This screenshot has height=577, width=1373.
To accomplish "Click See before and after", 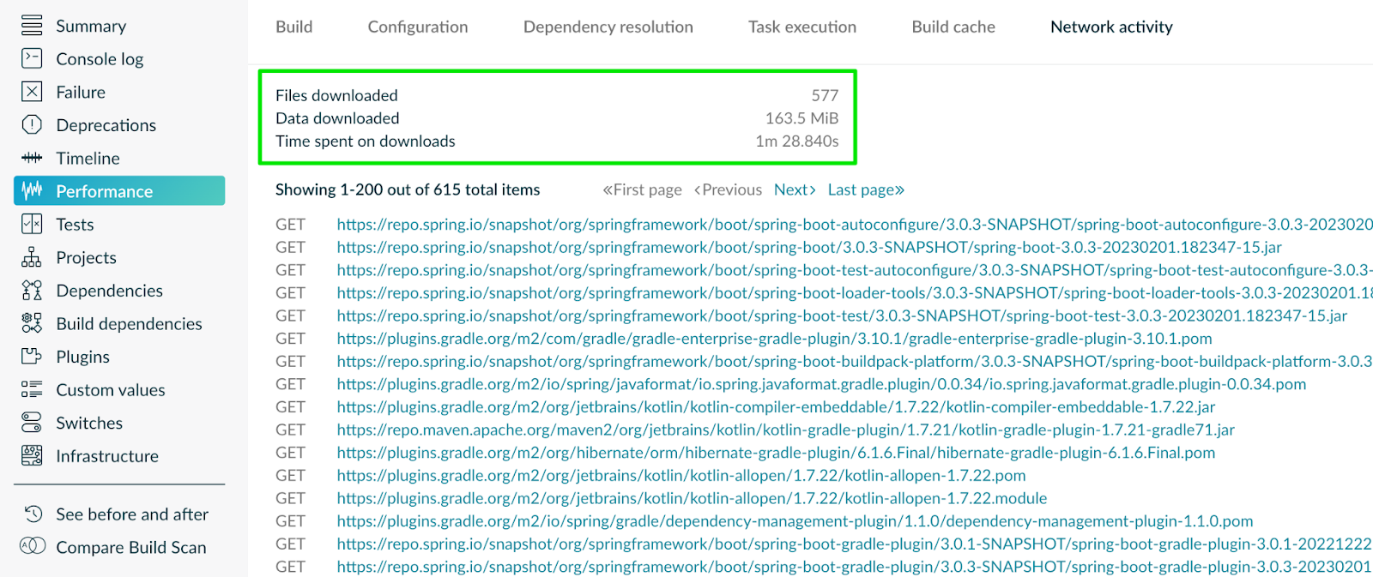I will tap(131, 514).
